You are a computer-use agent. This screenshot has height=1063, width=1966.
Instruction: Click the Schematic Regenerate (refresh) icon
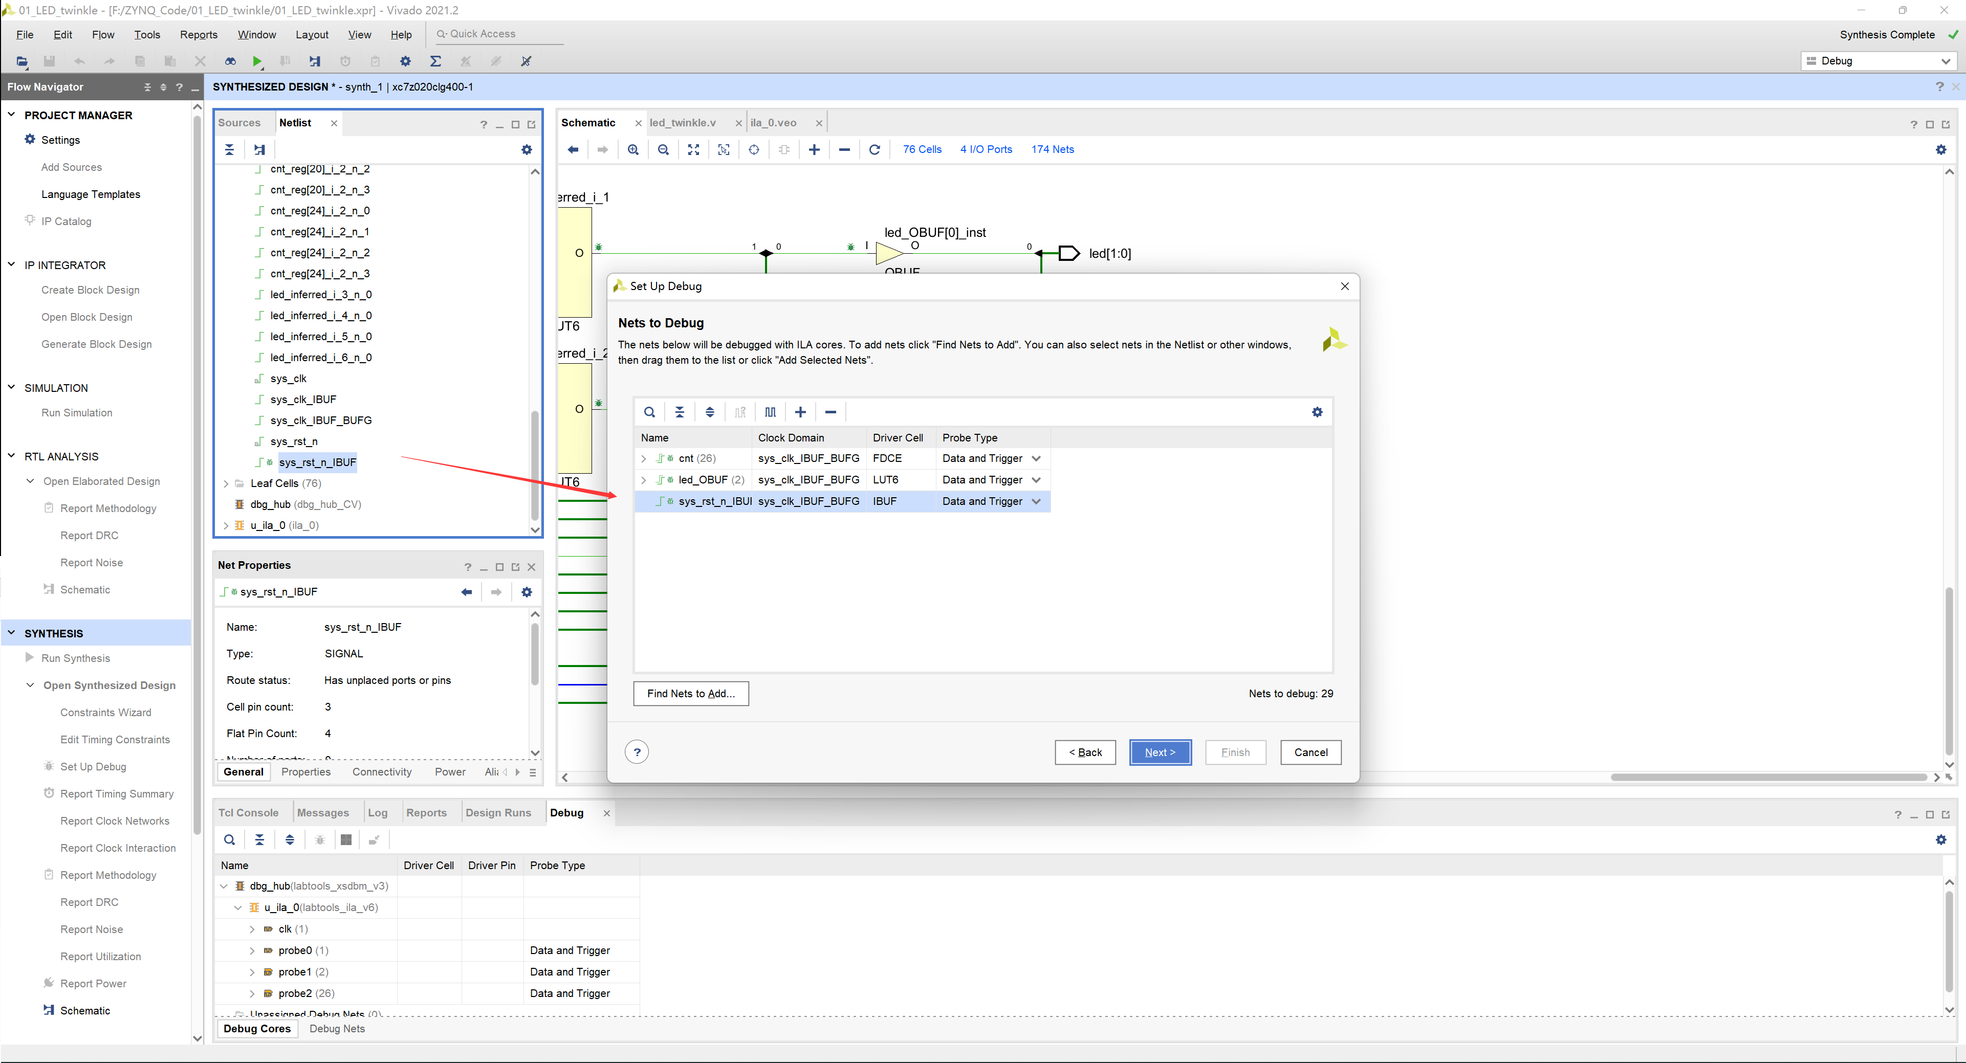(x=875, y=149)
